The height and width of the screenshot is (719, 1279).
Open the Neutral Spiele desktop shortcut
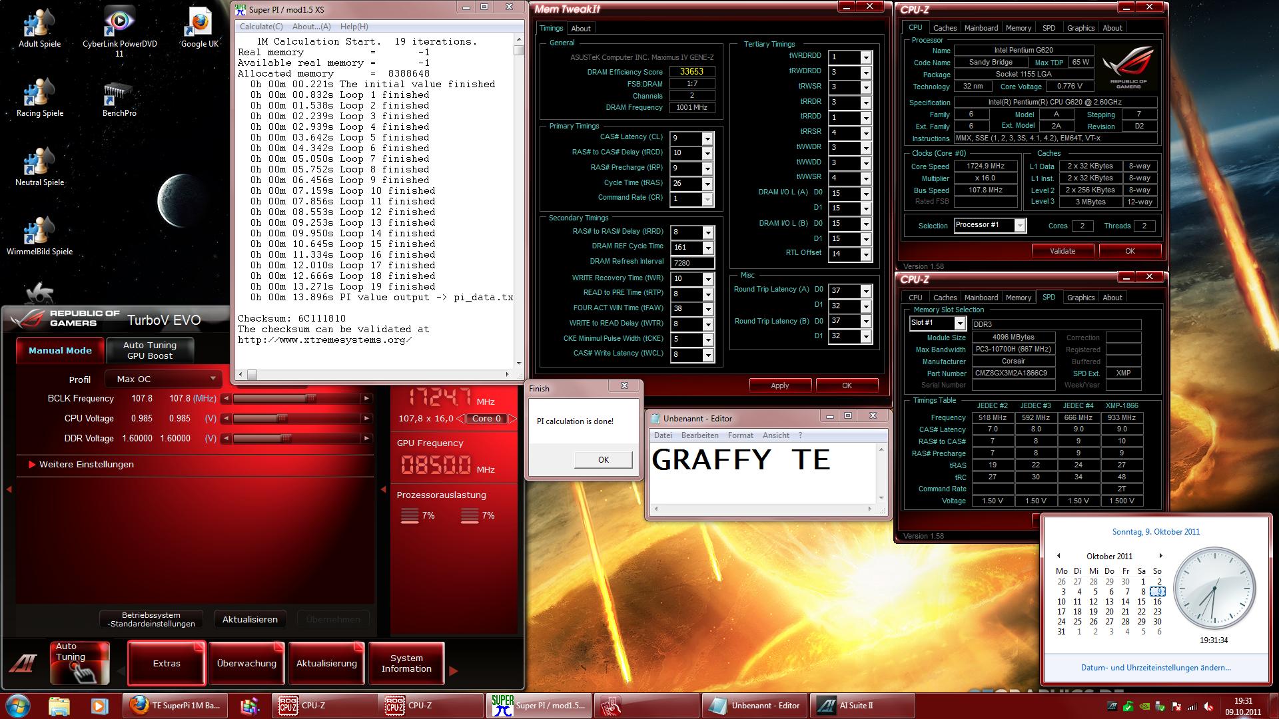pos(39,168)
